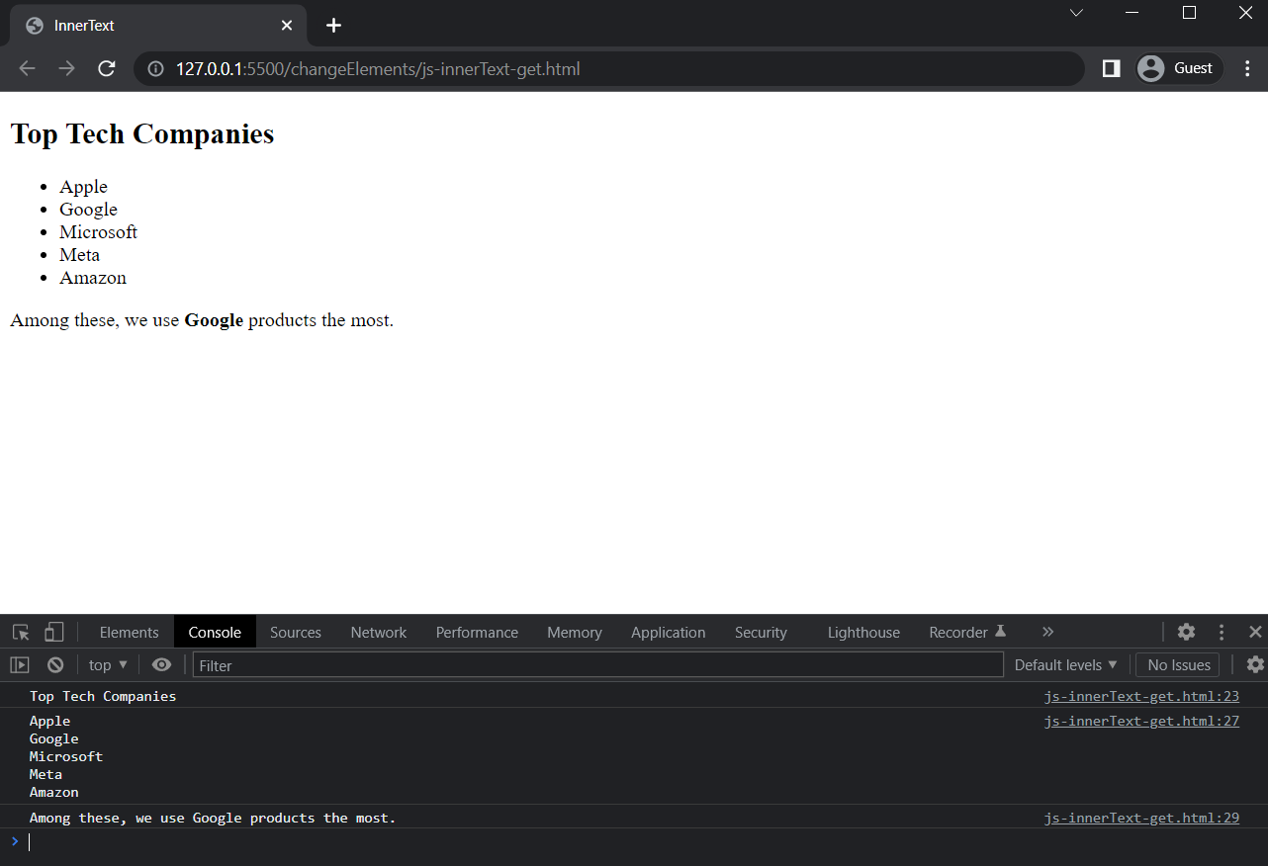Click the site information icon in address bar

[x=155, y=68]
